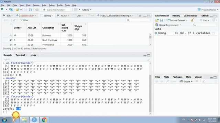This screenshot has height=123, width=220.
Task: Open the New File dropdown arrow
Action: point(7,10)
